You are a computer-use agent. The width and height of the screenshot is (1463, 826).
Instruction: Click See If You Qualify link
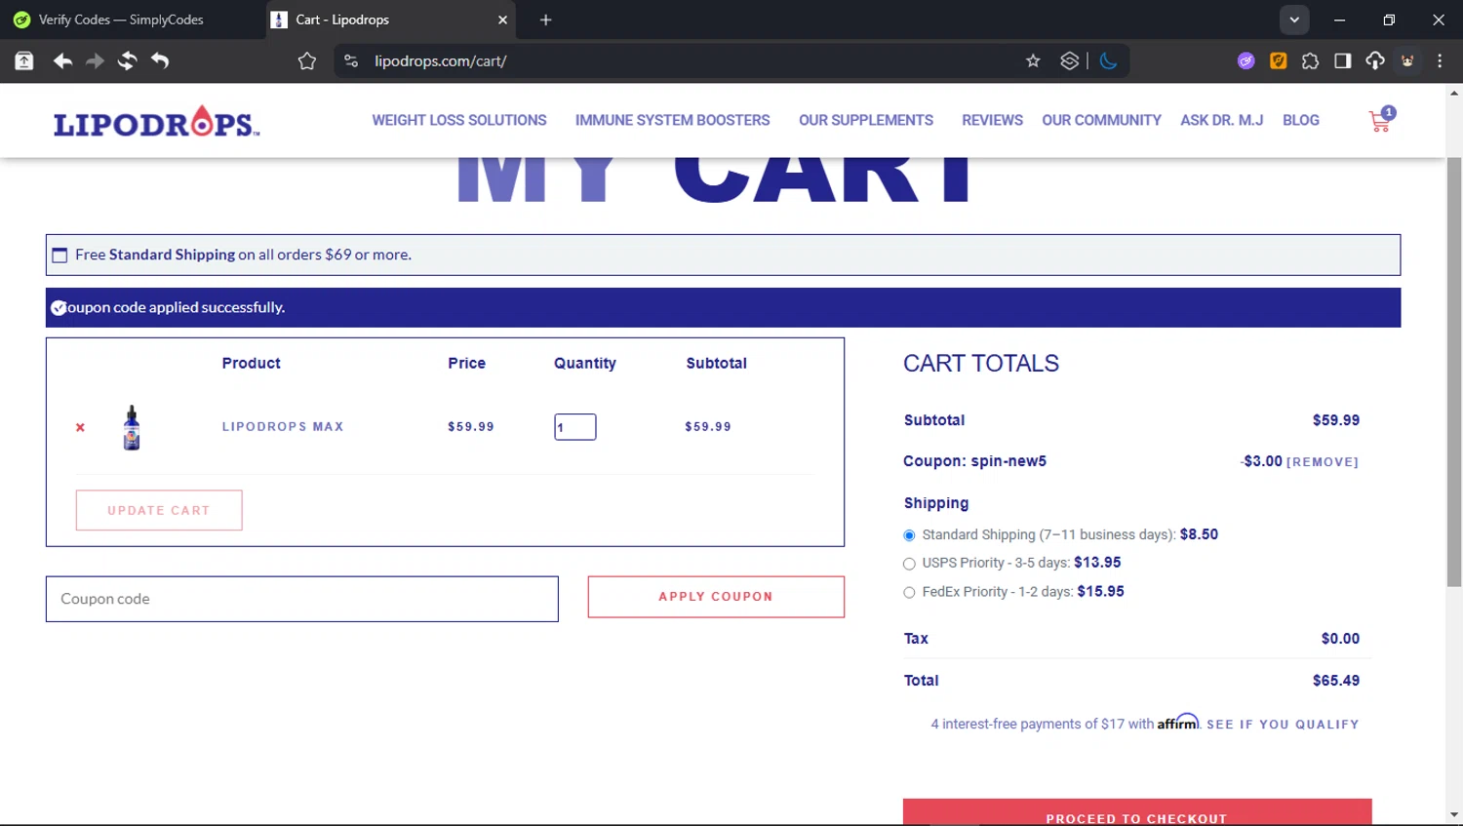(1283, 725)
